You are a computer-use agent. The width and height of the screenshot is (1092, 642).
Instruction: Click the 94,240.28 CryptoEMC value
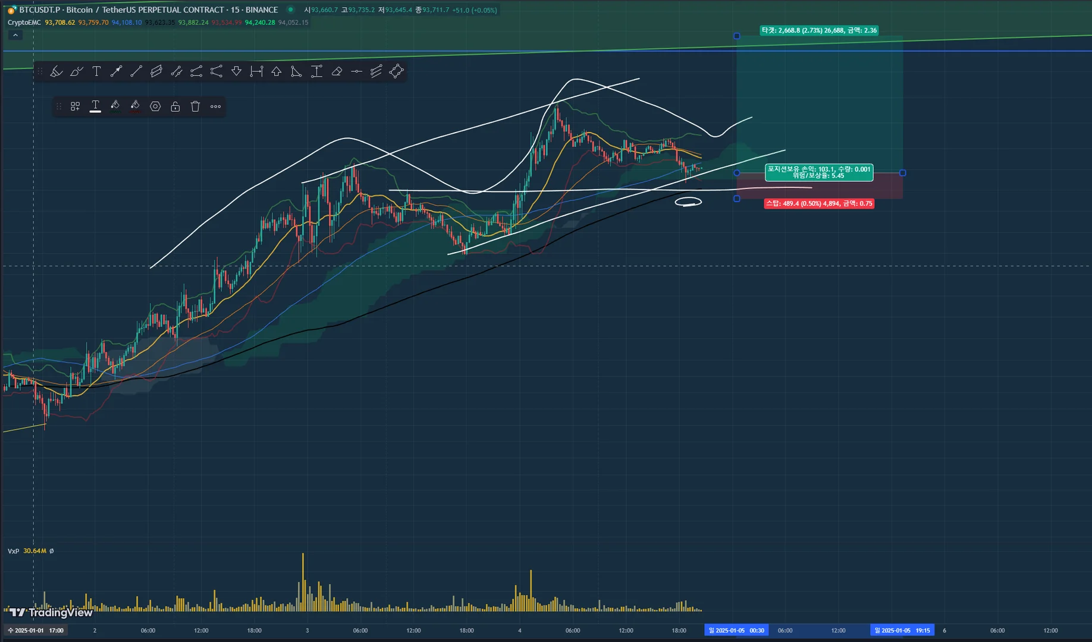coord(260,23)
